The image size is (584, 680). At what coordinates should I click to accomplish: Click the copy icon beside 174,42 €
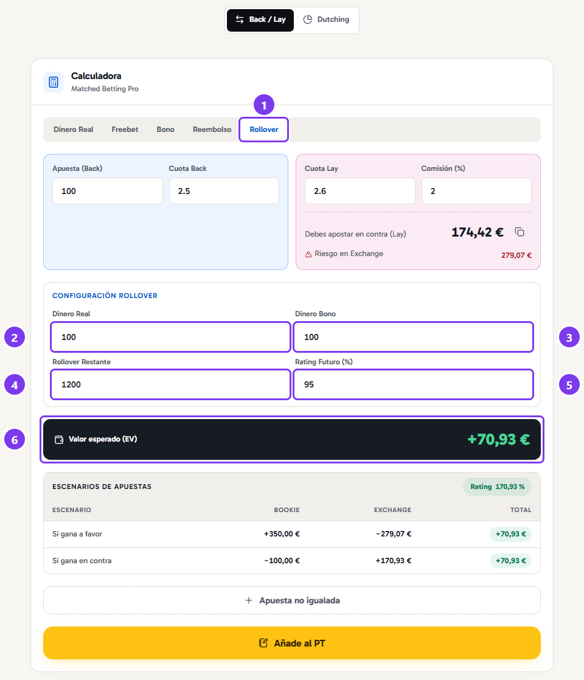pyautogui.click(x=520, y=232)
